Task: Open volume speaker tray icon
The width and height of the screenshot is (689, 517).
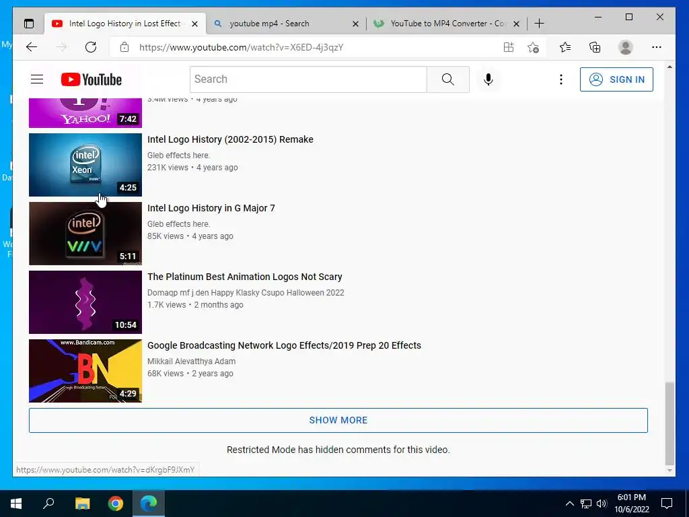Action: point(602,504)
